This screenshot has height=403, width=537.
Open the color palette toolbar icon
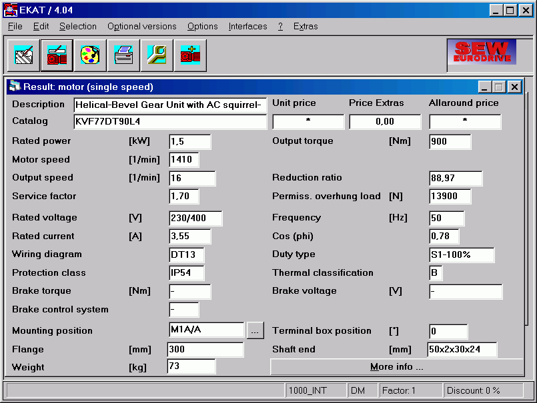click(x=90, y=55)
